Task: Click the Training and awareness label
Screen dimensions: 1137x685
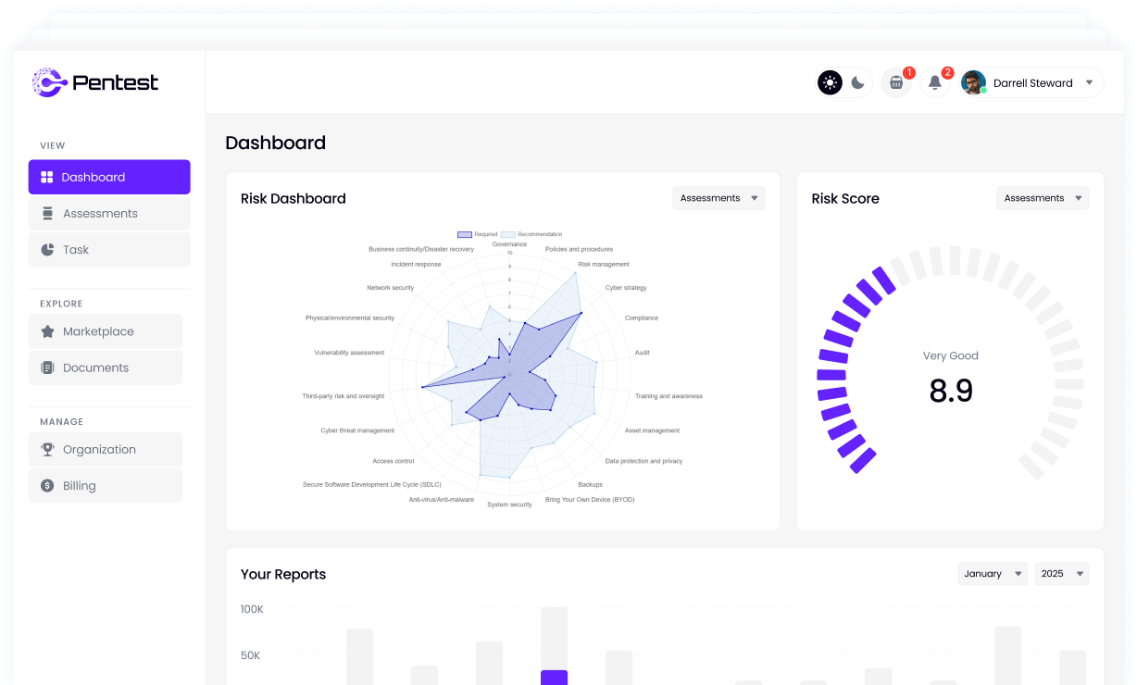Action: [x=668, y=396]
